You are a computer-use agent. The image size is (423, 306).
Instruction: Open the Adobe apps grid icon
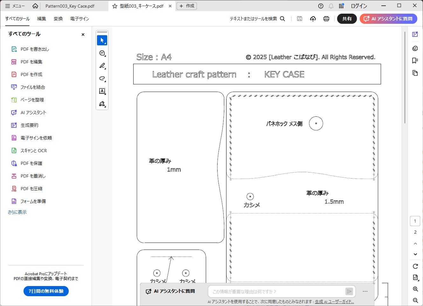click(341, 6)
